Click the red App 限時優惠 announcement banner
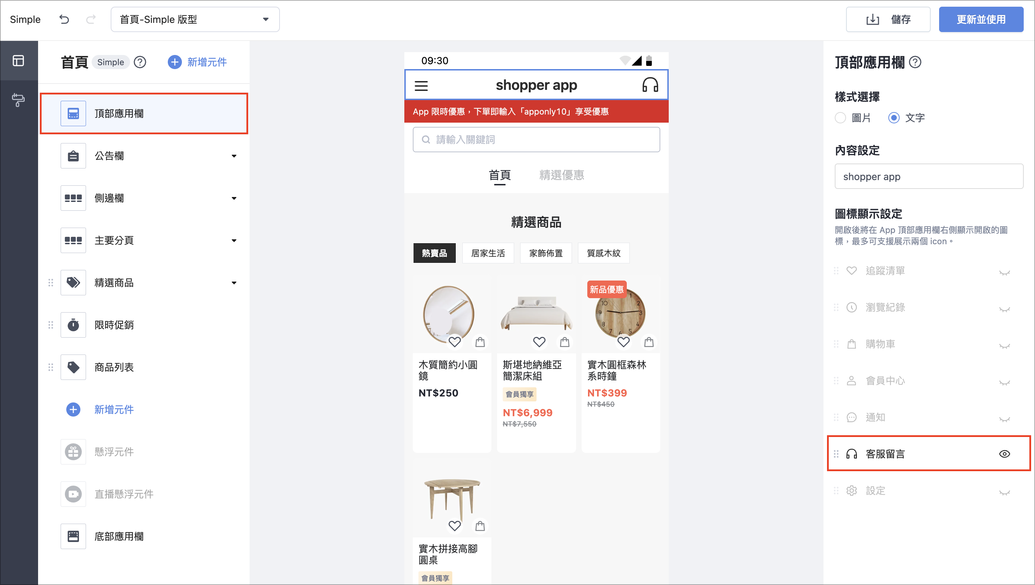Screen dimensions: 1035x585 (x=536, y=111)
